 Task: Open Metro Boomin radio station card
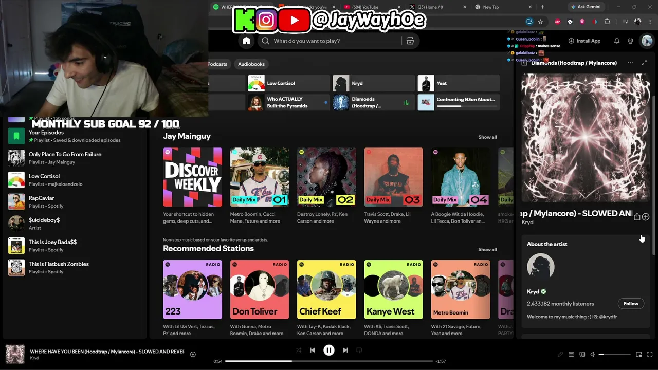461,299
